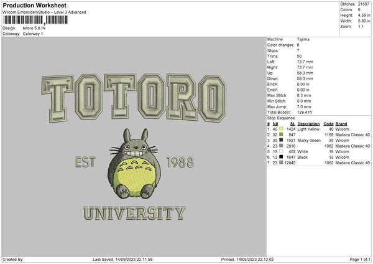
Task: Select the UNIVERSITY text in the design
Action: (134, 214)
